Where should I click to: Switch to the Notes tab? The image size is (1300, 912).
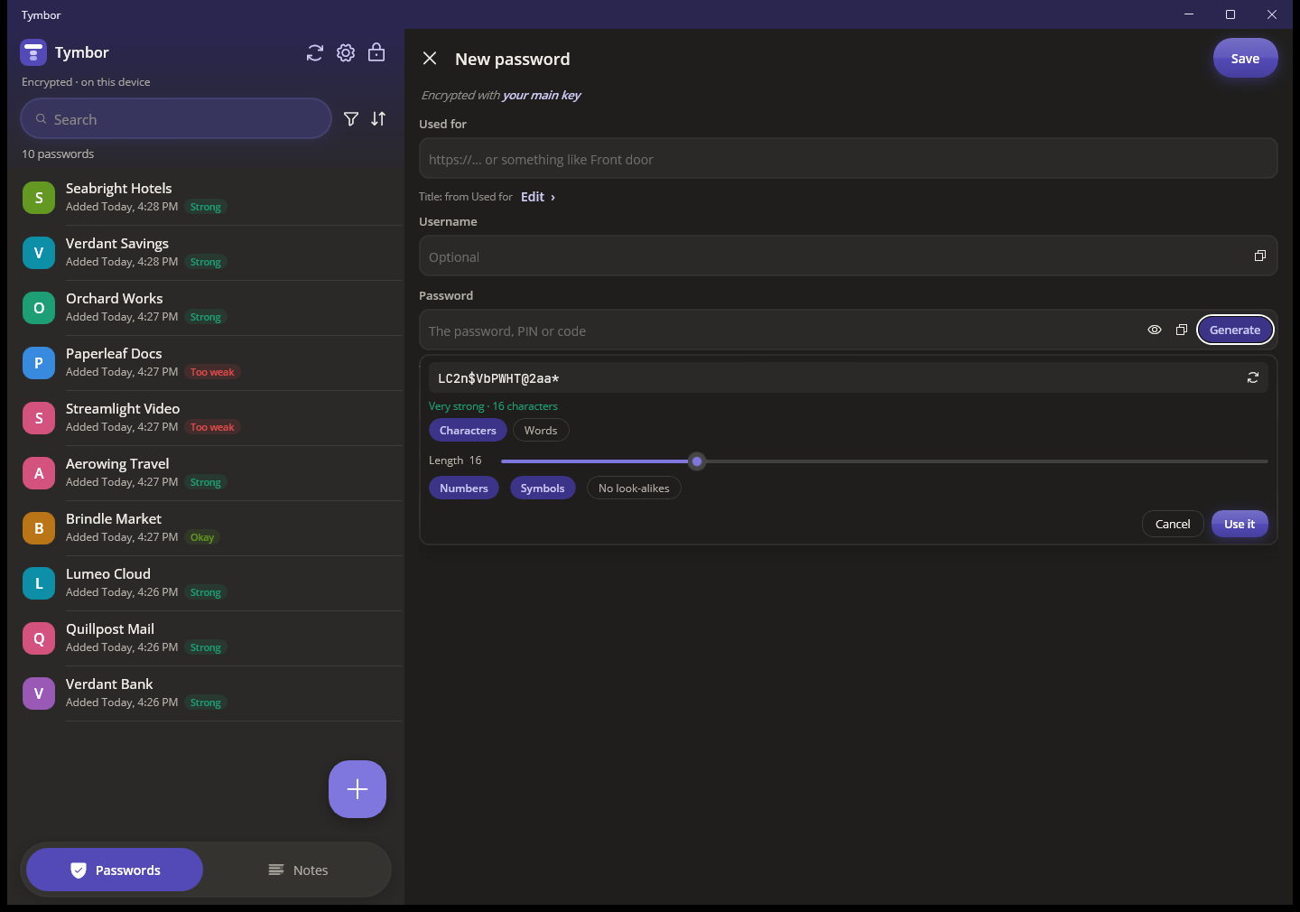(x=298, y=870)
